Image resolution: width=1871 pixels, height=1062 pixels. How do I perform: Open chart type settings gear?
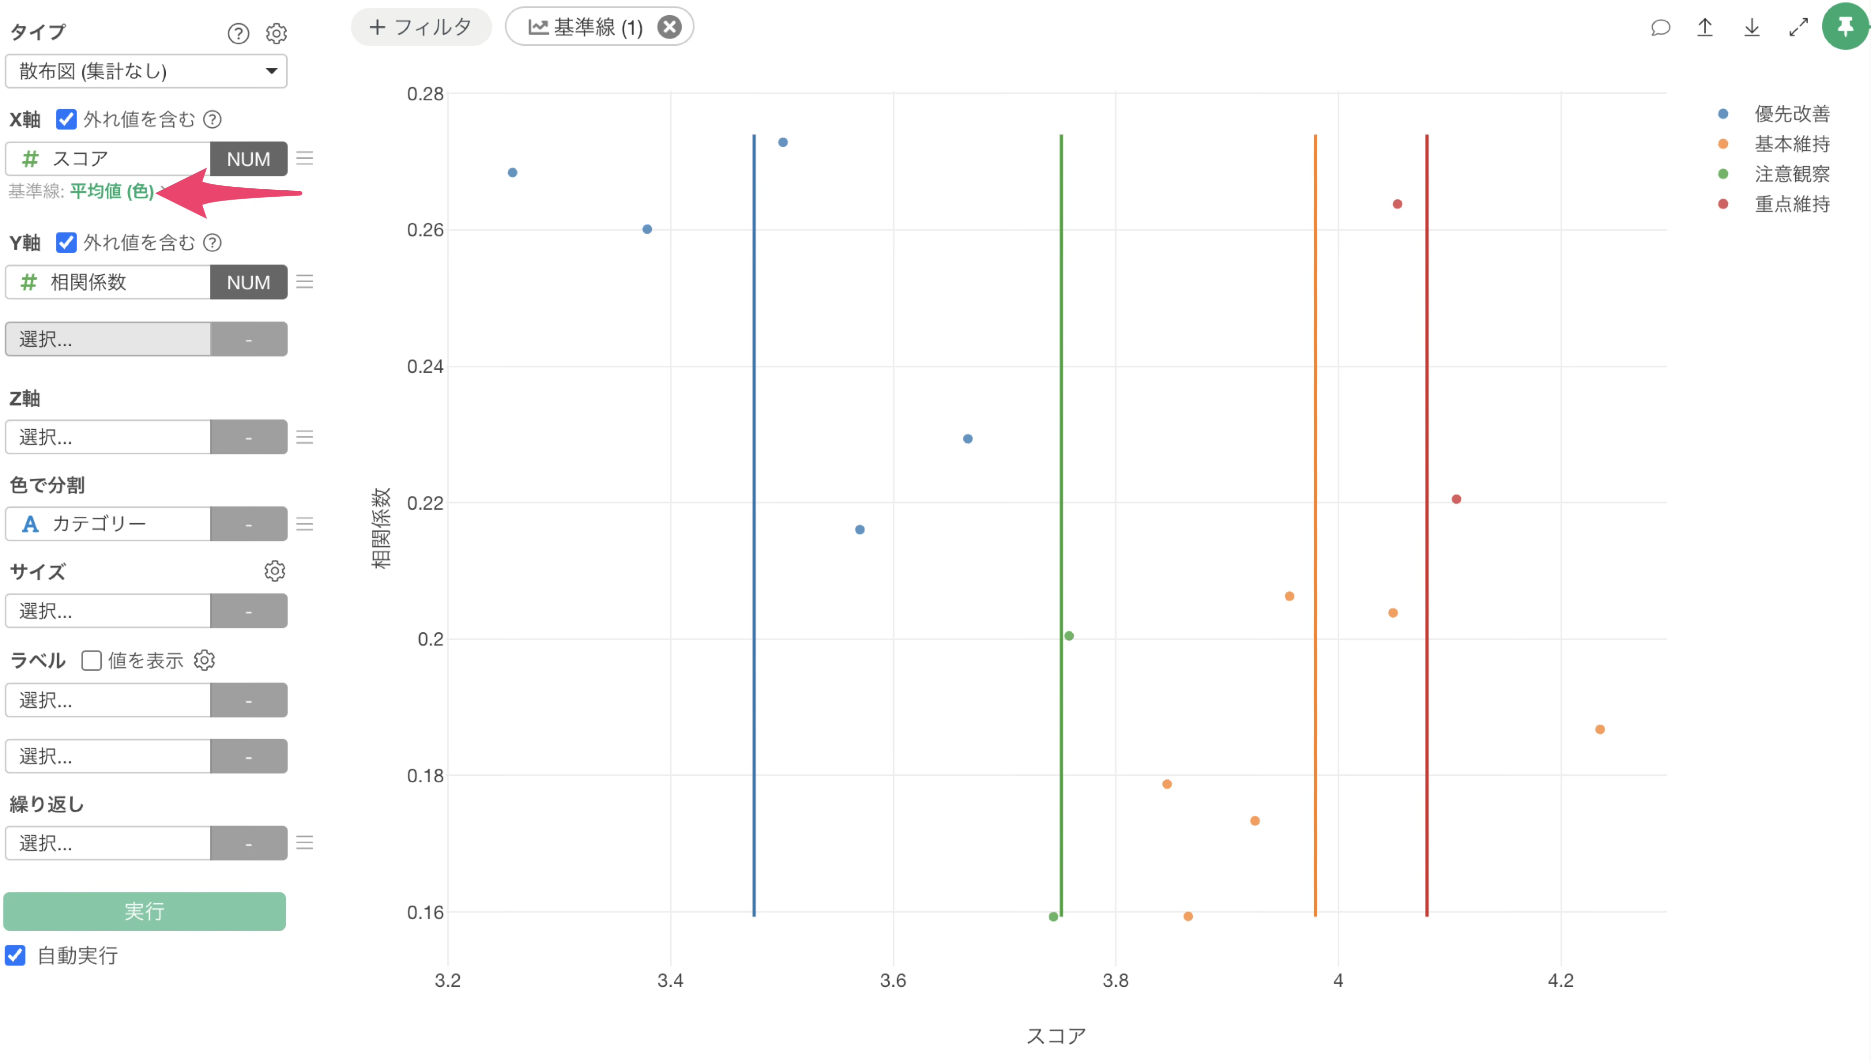tap(276, 33)
